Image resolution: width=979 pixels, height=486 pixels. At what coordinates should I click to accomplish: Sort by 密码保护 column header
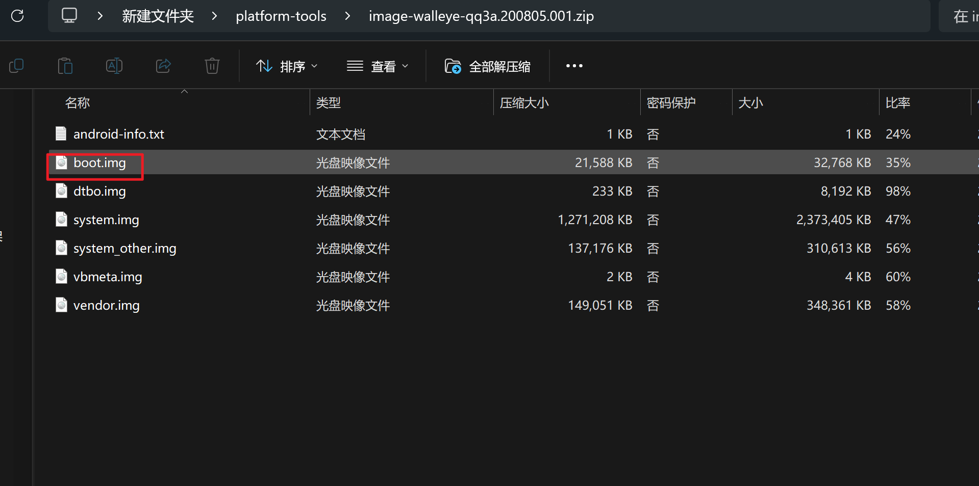[671, 102]
